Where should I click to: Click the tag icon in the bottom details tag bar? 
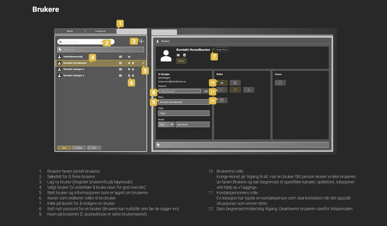coord(158,145)
